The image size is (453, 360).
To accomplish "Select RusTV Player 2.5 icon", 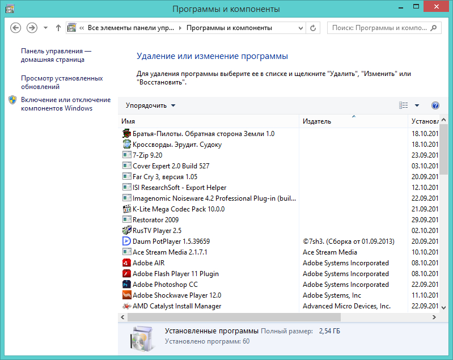I will click(127, 230).
